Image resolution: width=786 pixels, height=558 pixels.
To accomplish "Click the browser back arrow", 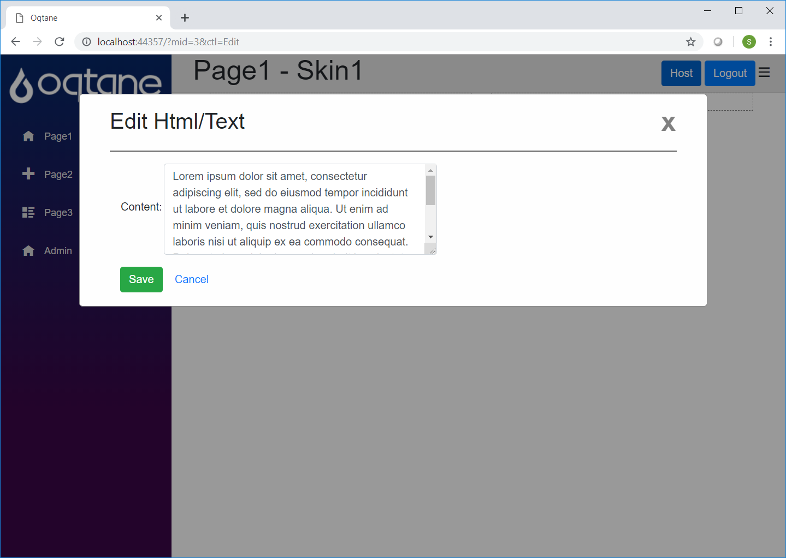I will tap(15, 42).
